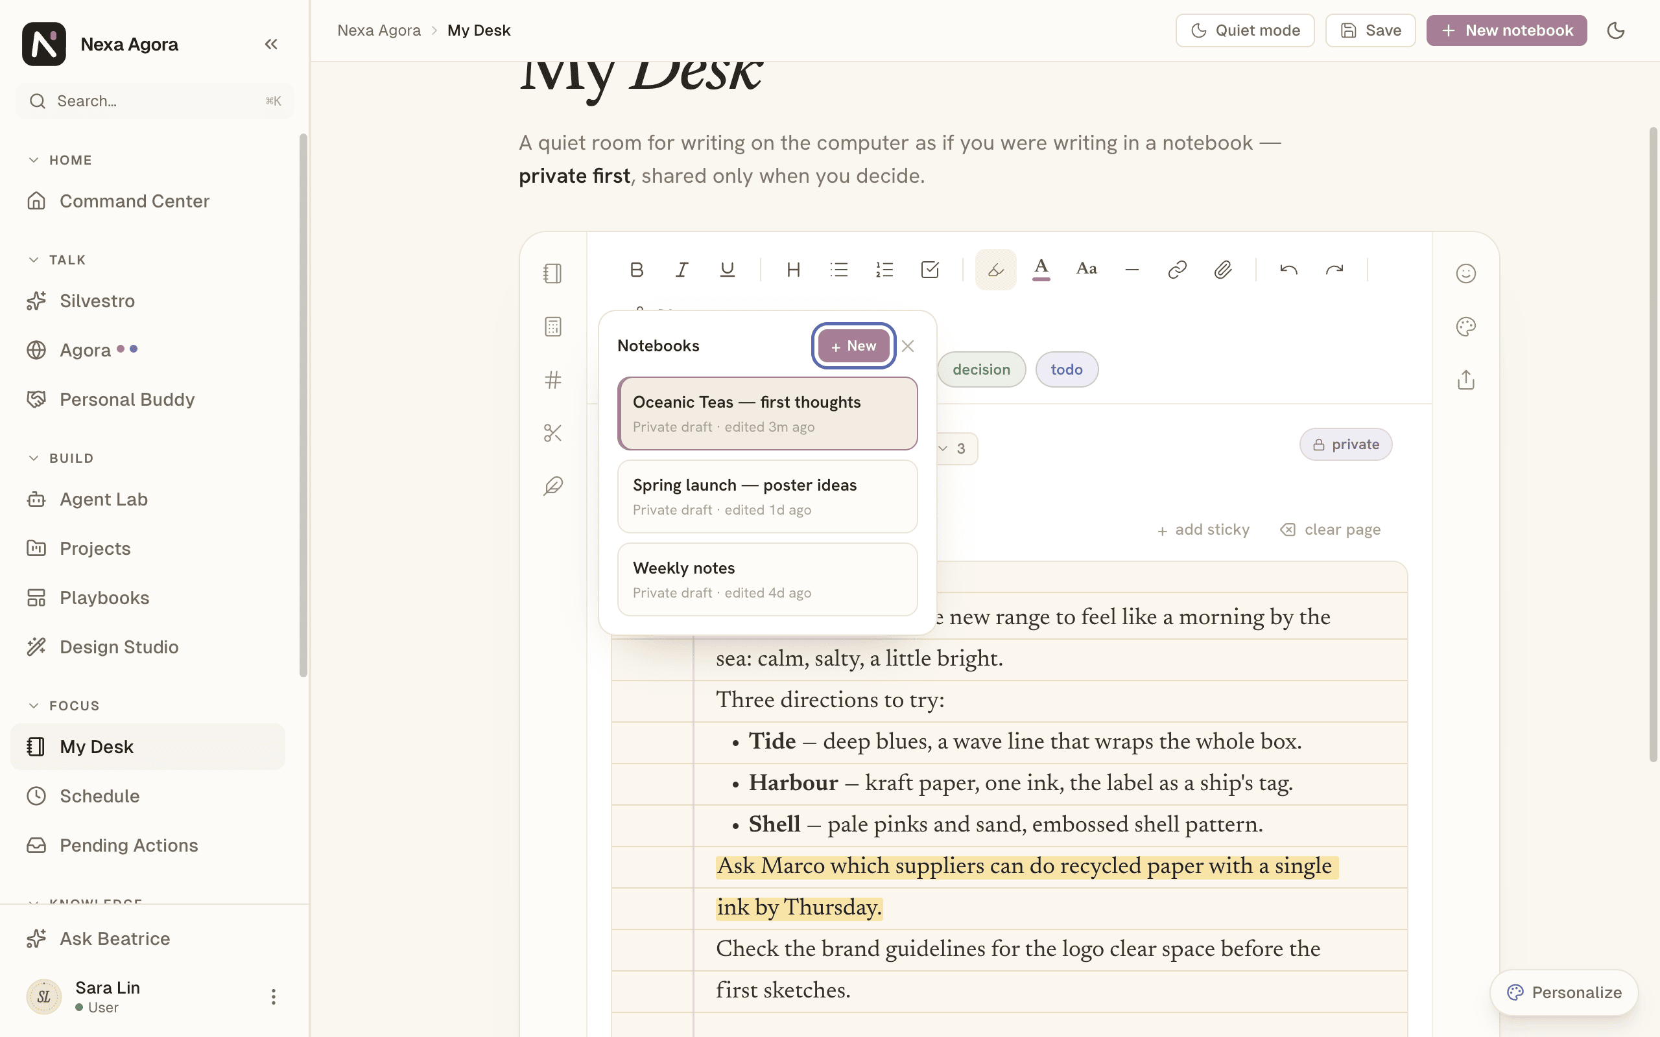This screenshot has height=1037, width=1660.
Task: Collapse the TALK section
Action: click(56, 260)
